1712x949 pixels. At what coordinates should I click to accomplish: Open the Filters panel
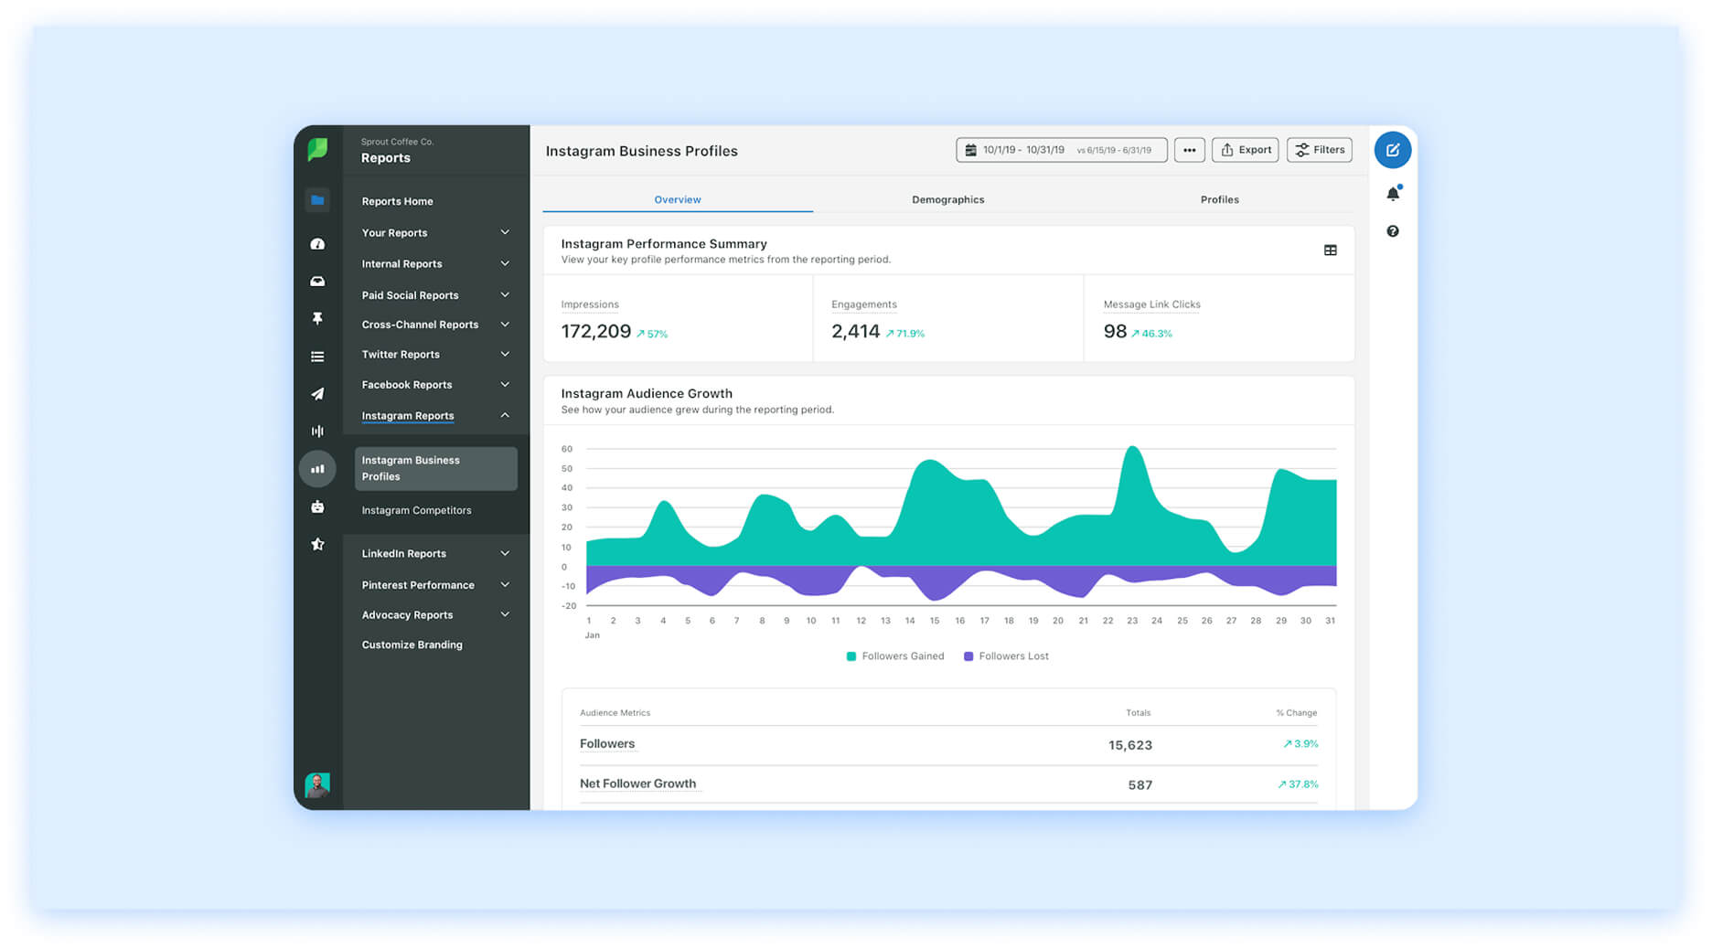click(1319, 149)
